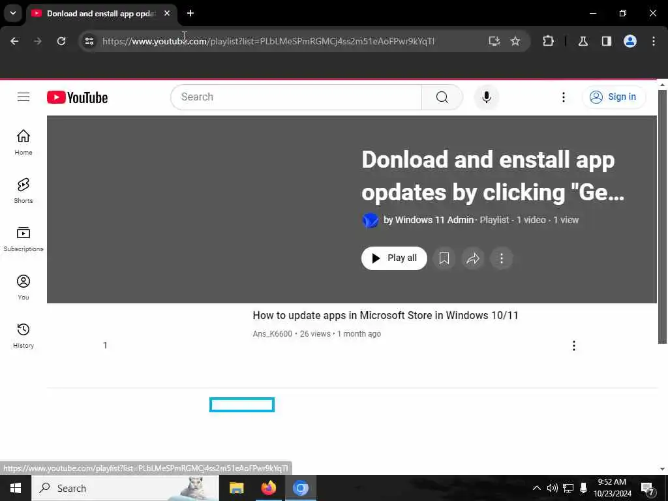The image size is (668, 501).
Task: Open the clock showing 9:52 AM
Action: coord(612,488)
